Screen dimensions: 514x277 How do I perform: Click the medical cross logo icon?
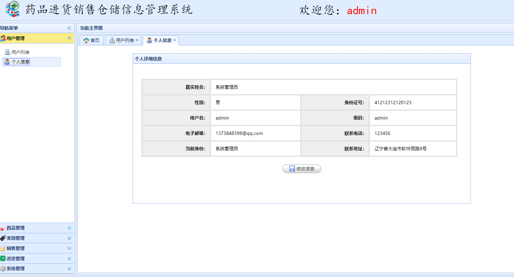click(x=12, y=10)
